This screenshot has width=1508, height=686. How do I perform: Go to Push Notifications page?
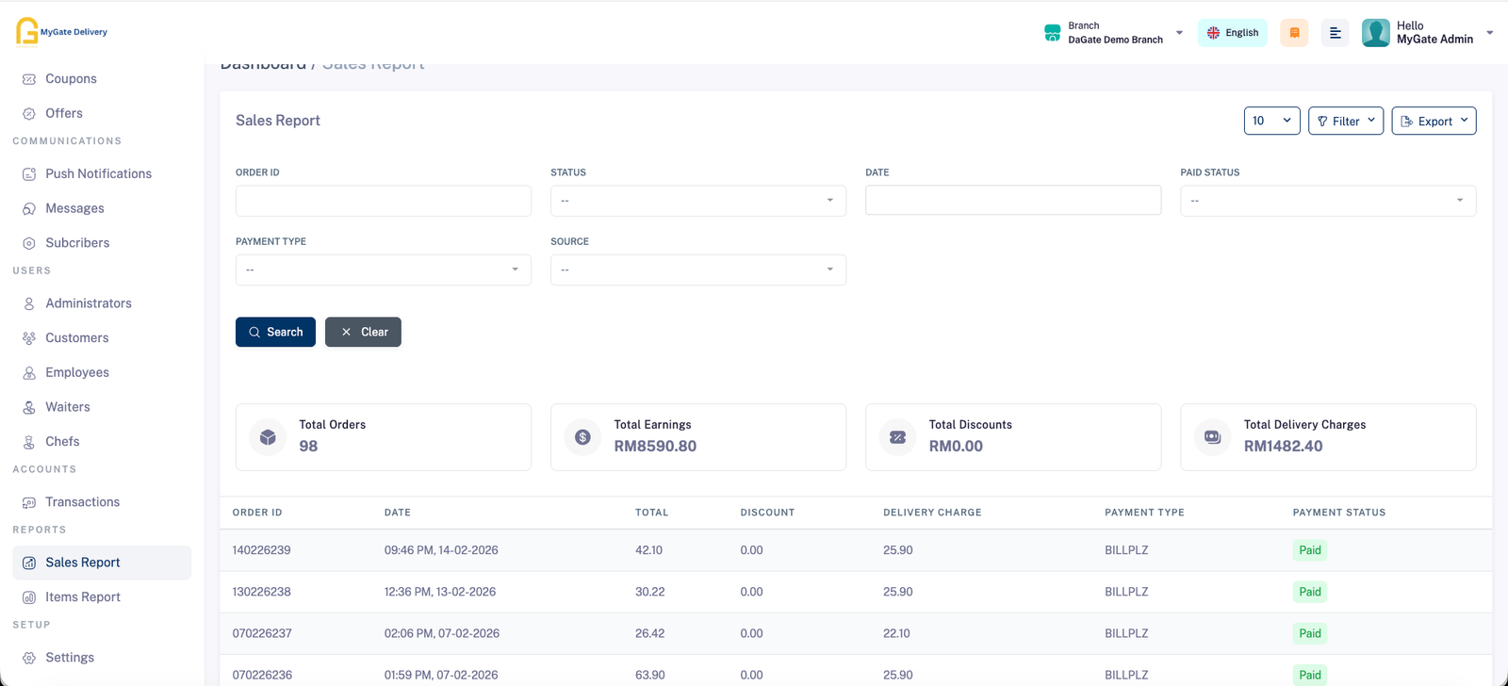coord(98,174)
